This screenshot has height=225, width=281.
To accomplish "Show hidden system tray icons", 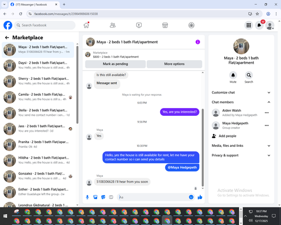I will pyautogui.click(x=245, y=216).
